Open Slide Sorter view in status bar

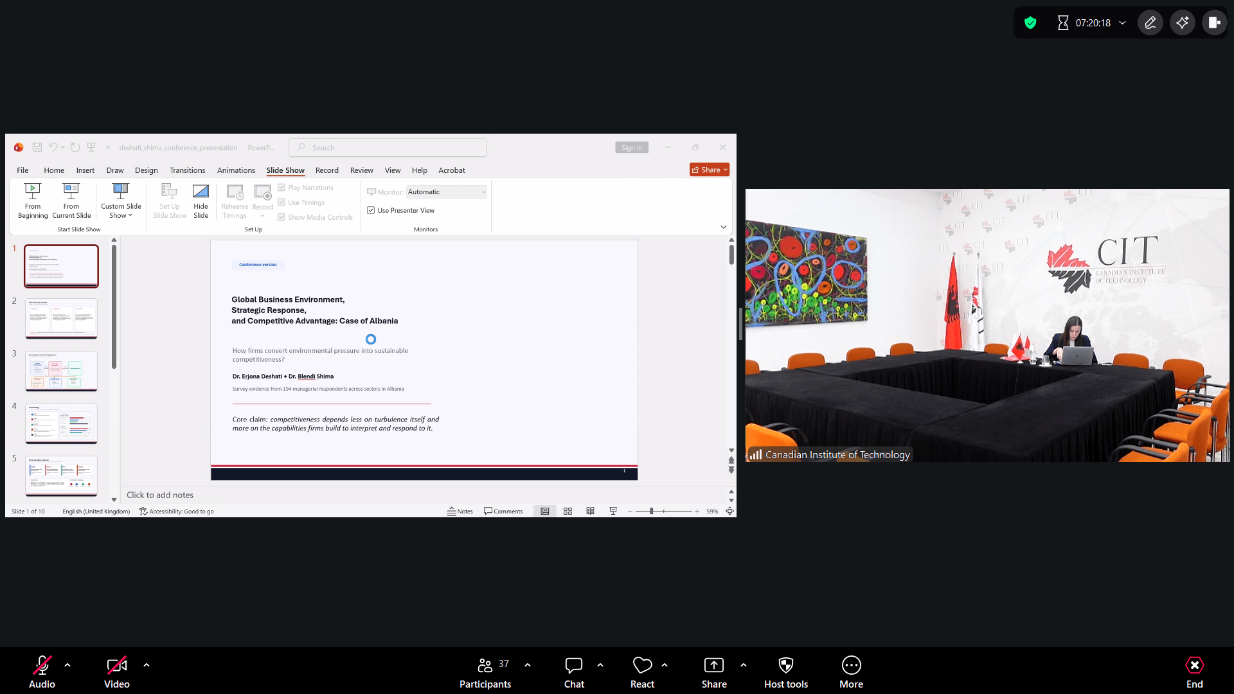point(568,512)
